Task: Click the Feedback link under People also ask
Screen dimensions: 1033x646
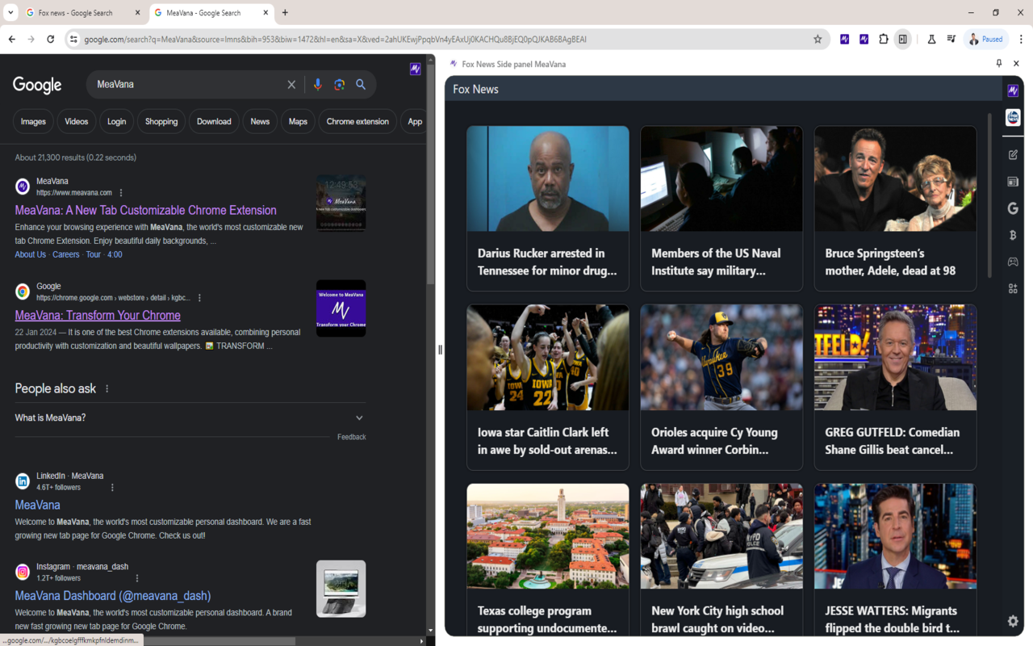Action: click(351, 437)
